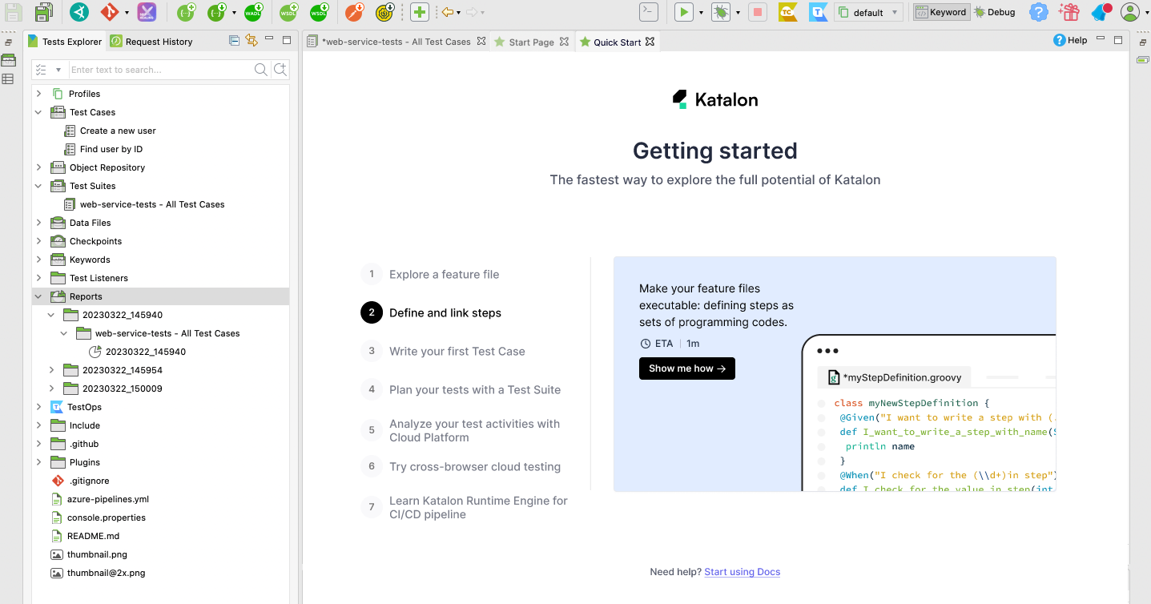Select the 20230322_145940 report entry

pyautogui.click(x=146, y=352)
